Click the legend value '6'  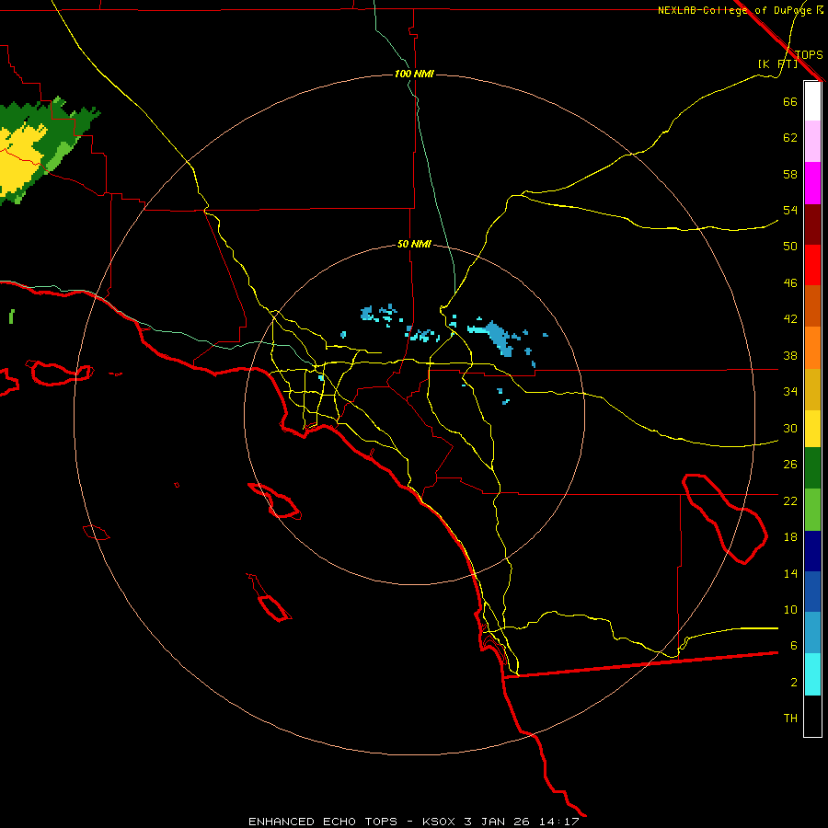click(793, 646)
